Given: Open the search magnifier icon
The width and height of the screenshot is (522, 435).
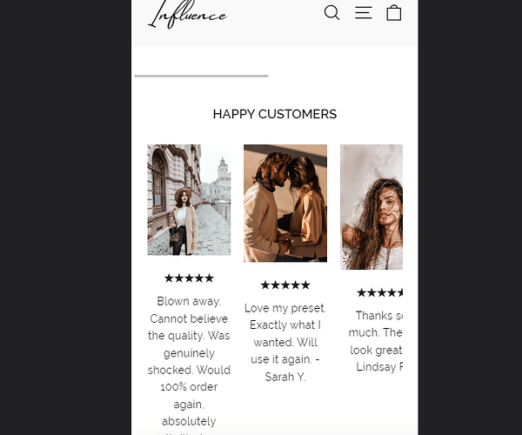Looking at the screenshot, I should point(331,13).
